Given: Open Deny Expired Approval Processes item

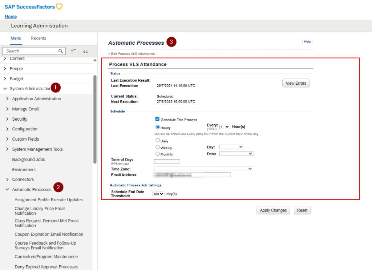Looking at the screenshot, I should point(46,267).
